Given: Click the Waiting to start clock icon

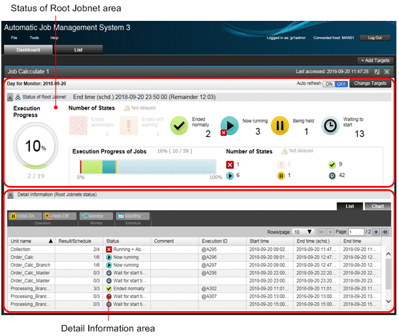Looking at the screenshot, I should 331,125.
